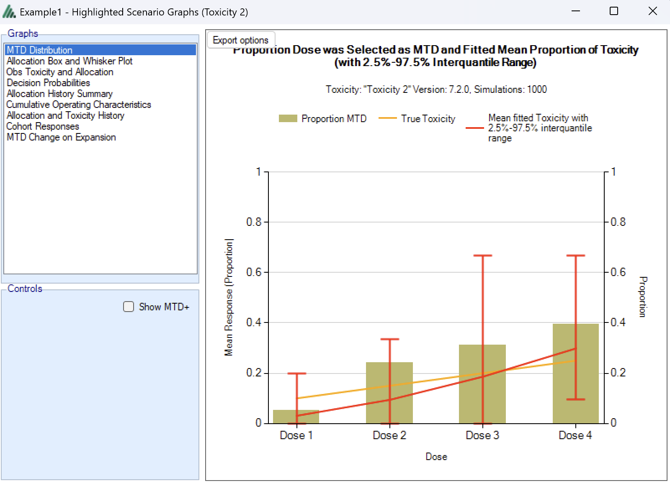Close the Highlighted Scenario Graphs window
This screenshot has height=486, width=670.
pos(652,11)
